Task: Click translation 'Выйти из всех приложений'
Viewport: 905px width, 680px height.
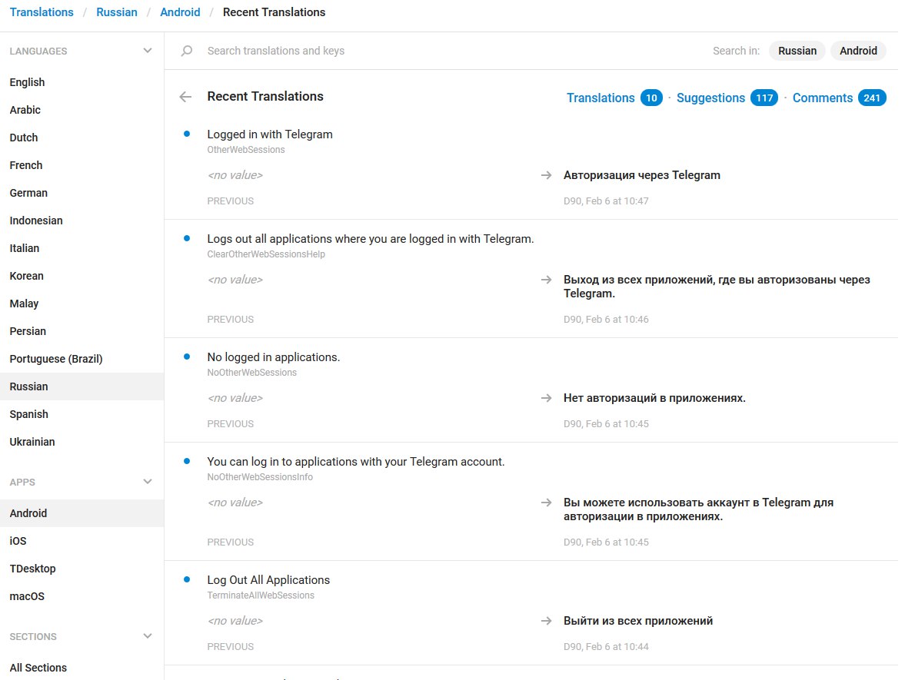Action: pos(637,621)
